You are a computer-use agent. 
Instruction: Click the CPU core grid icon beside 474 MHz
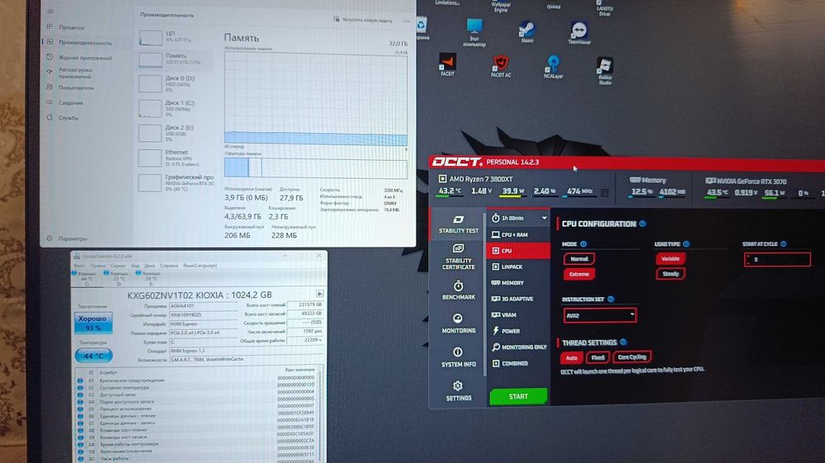pyautogui.click(x=605, y=193)
